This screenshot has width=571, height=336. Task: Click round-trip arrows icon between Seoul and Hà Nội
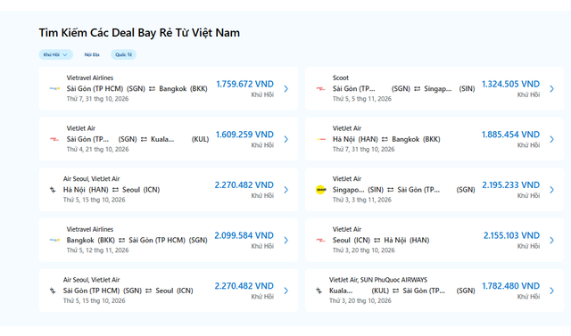pos(377,241)
